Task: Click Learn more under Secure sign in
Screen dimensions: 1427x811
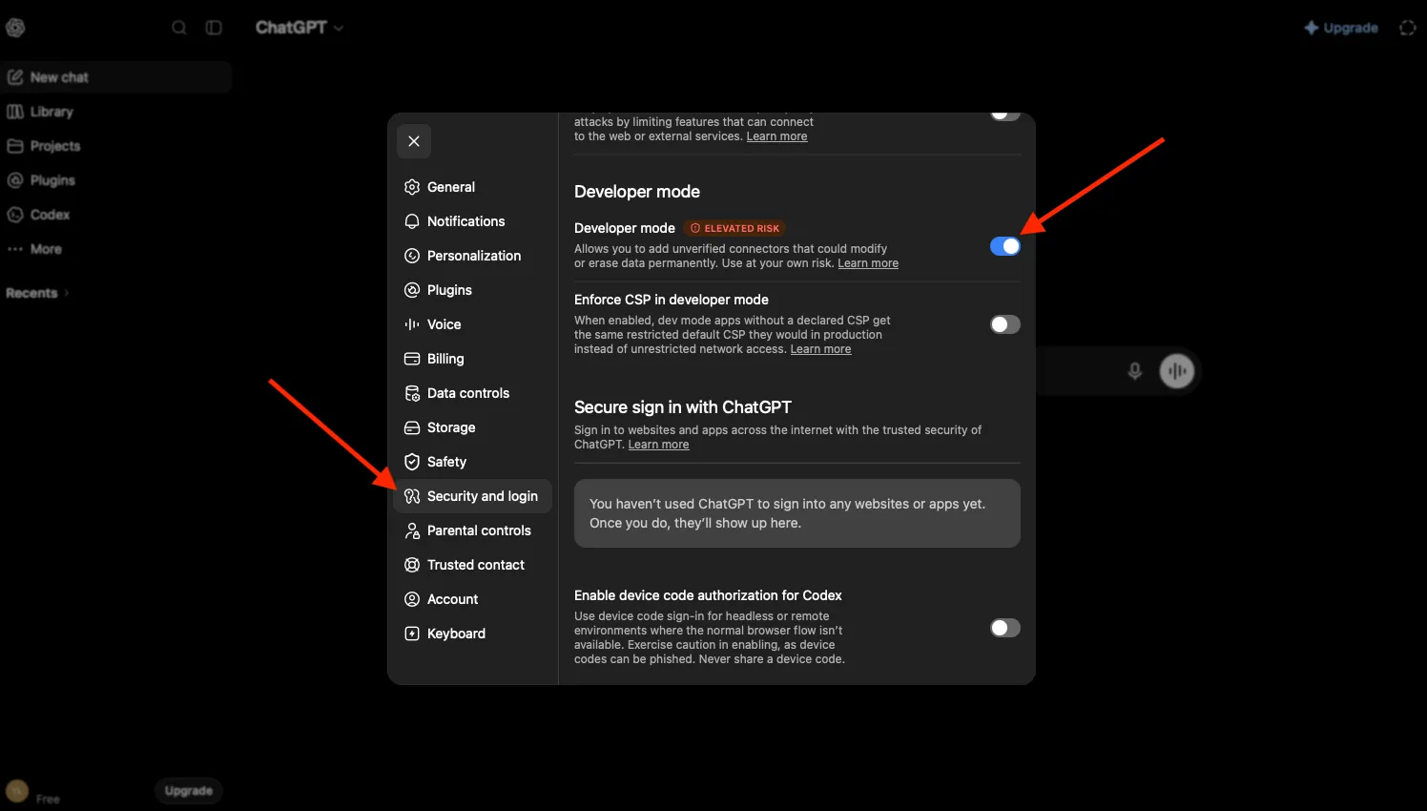Action: point(658,445)
